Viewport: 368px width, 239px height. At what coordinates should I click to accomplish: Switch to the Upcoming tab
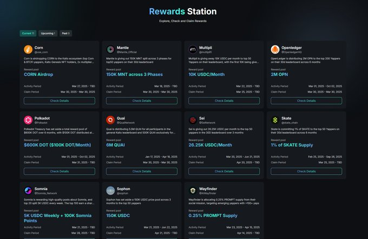tap(48, 34)
